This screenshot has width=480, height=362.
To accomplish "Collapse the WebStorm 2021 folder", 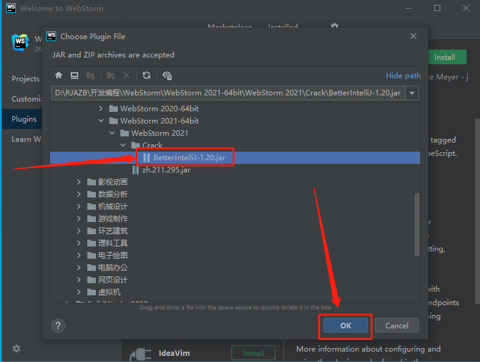I will 112,133.
